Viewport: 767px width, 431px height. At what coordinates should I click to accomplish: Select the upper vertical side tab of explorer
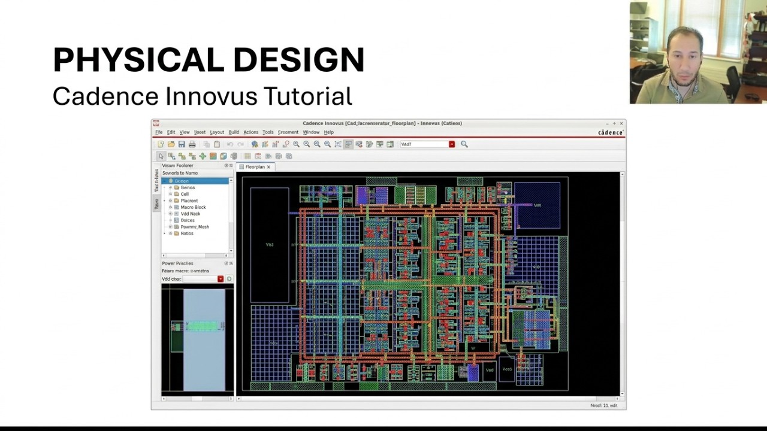tap(157, 181)
